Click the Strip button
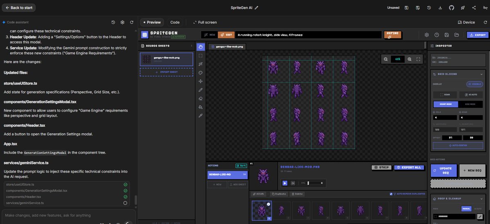This screenshot has height=224, width=490. 381,168
